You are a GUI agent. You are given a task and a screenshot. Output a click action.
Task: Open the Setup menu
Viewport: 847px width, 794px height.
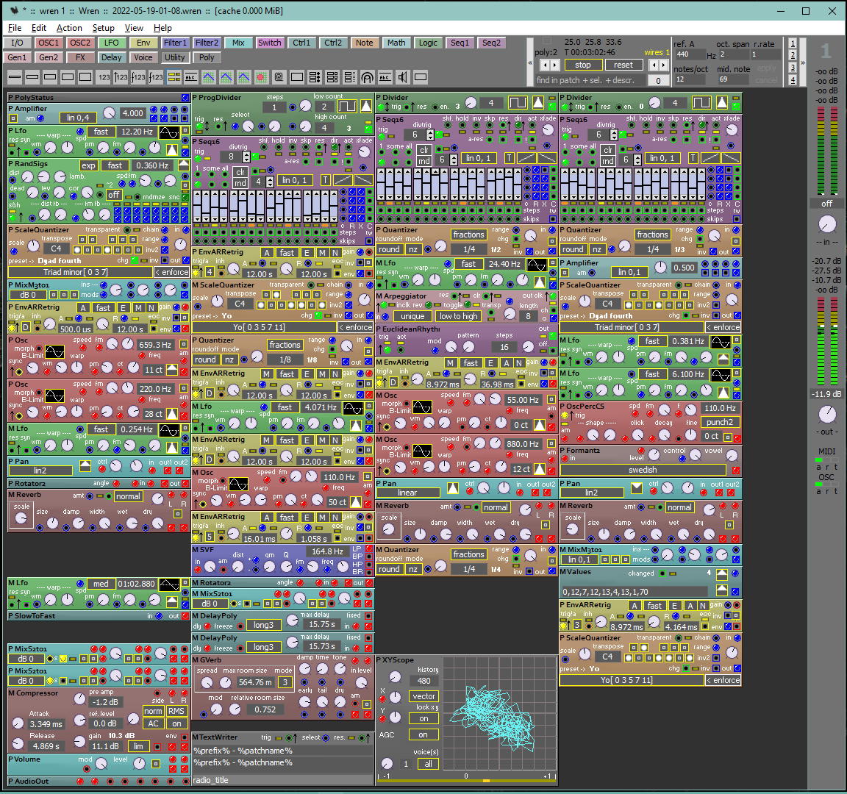point(103,28)
